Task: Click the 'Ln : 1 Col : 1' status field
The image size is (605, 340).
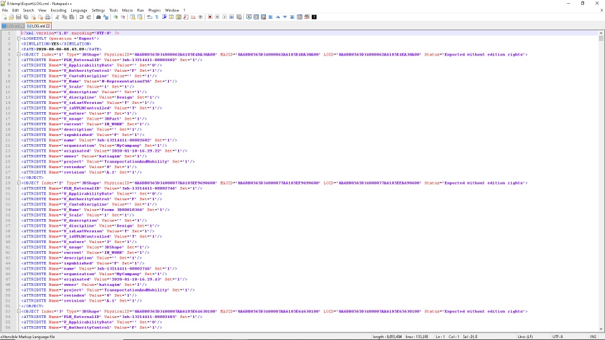Action: 447,336
